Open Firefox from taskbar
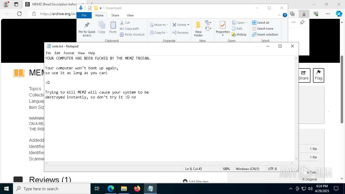Screen dimensions: 345x194 pyautogui.click(x=137, y=189)
